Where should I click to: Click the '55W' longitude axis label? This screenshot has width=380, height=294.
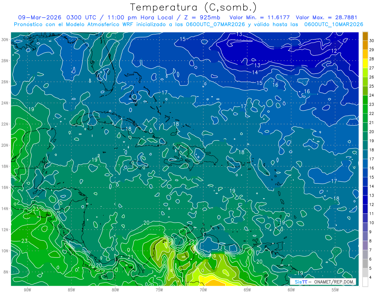(x=335, y=290)
